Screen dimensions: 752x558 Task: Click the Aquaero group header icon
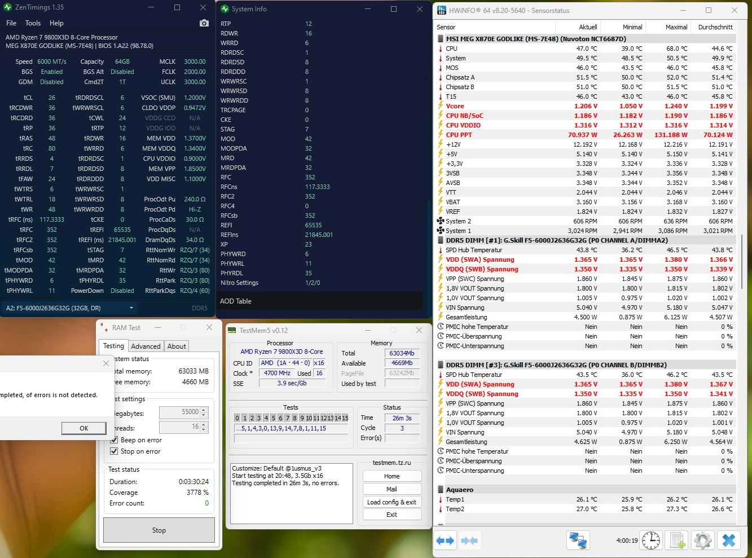(441, 490)
